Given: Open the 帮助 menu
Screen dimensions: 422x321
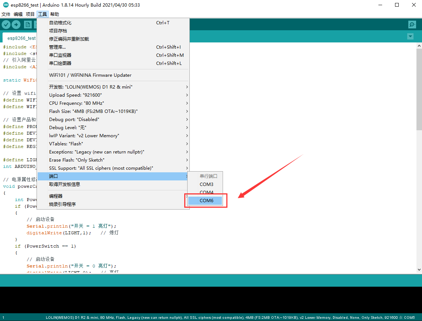Looking at the screenshot, I should tap(54, 14).
